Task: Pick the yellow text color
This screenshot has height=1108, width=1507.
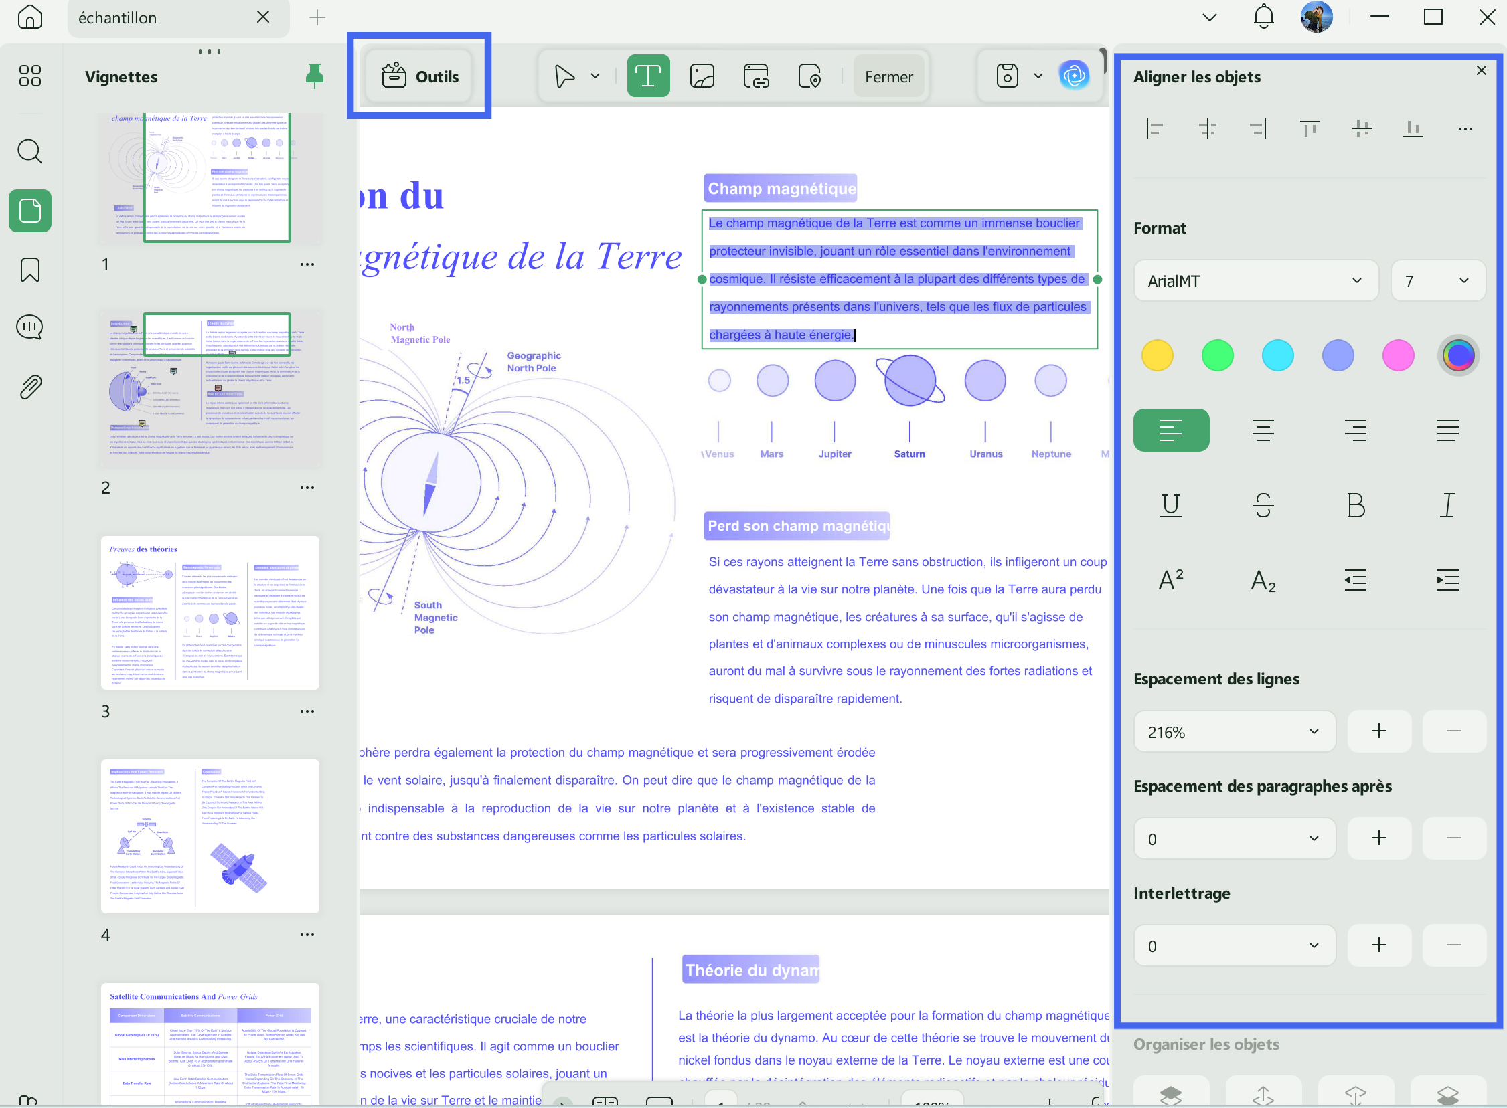Action: point(1158,355)
